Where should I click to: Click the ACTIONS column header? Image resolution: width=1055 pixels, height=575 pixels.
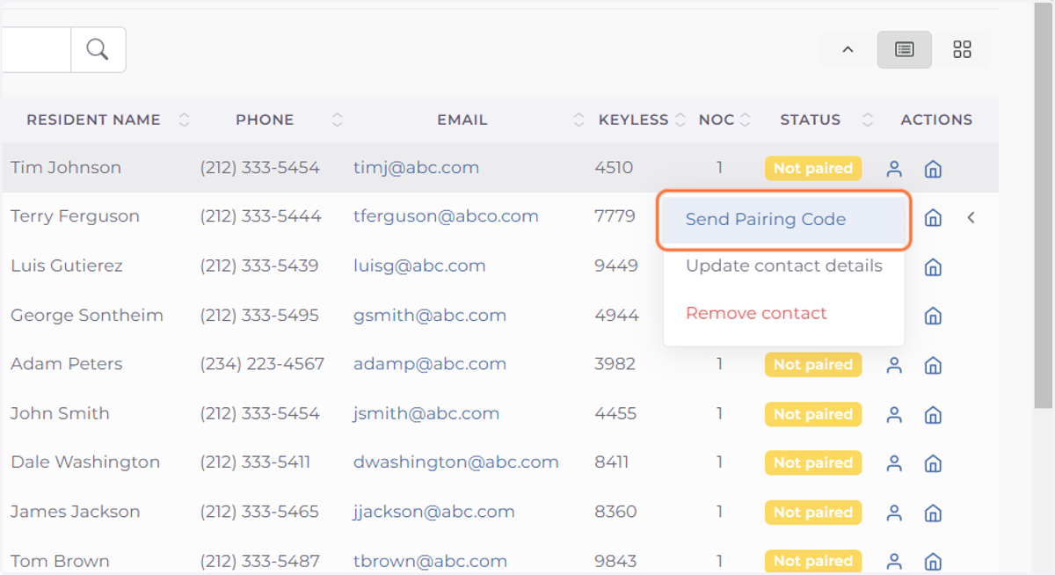coord(936,120)
